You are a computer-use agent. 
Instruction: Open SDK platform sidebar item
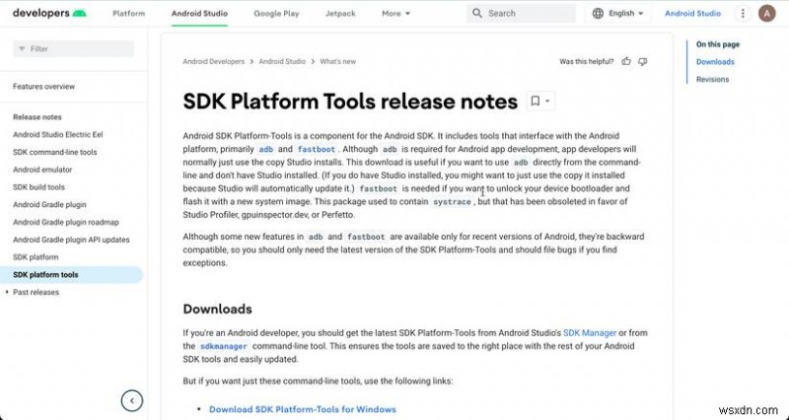coord(36,257)
